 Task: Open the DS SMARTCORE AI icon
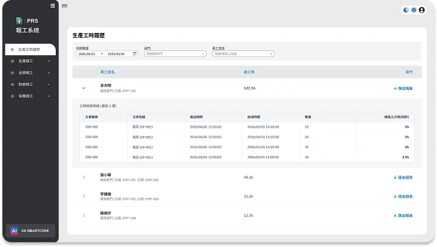[14, 231]
